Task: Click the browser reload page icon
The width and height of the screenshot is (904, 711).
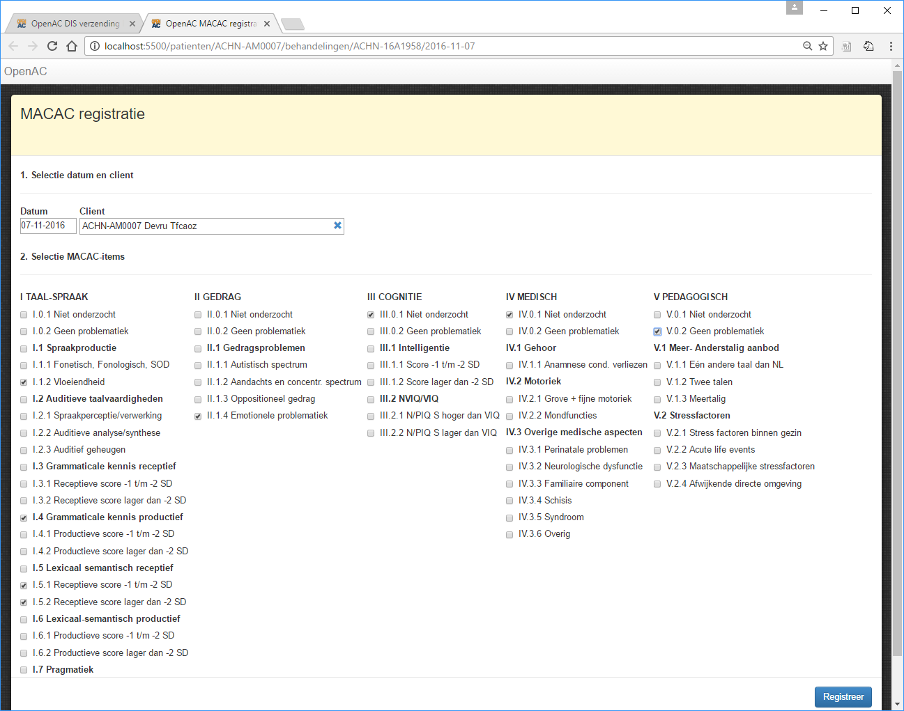Action: point(52,46)
